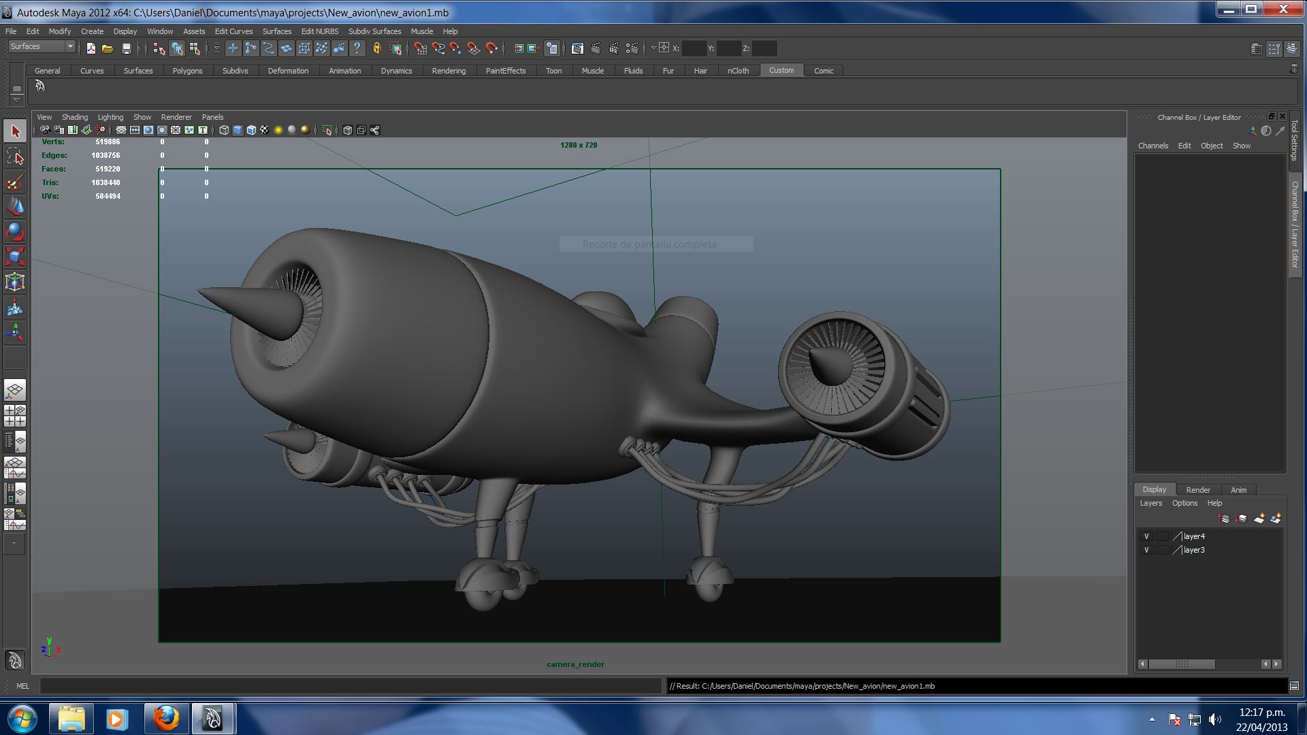The width and height of the screenshot is (1307, 735).
Task: Open Firefox from the Windows taskbar
Action: [x=165, y=719]
